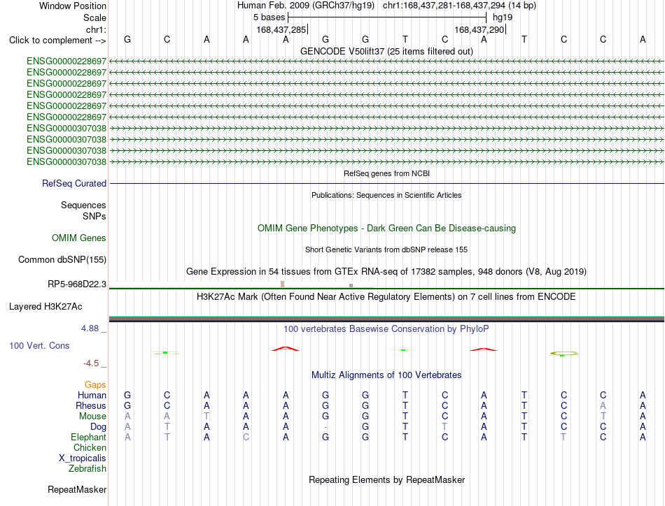The height and width of the screenshot is (506, 665).
Task: Click the chr1:168,437,281-168,437,294 (14 bp) position text
Action: (x=459, y=6)
